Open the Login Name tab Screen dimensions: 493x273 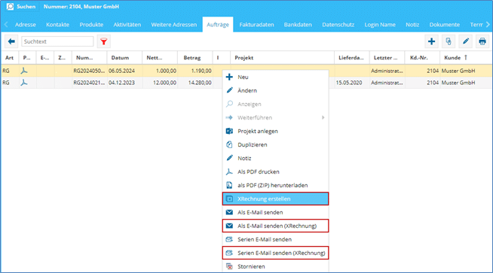380,25
